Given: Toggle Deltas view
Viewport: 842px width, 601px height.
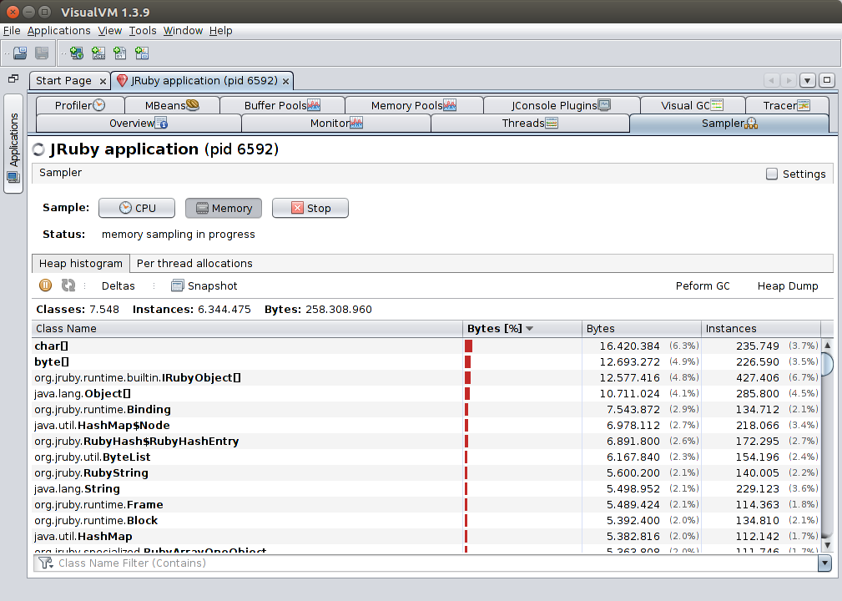Looking at the screenshot, I should click(118, 285).
